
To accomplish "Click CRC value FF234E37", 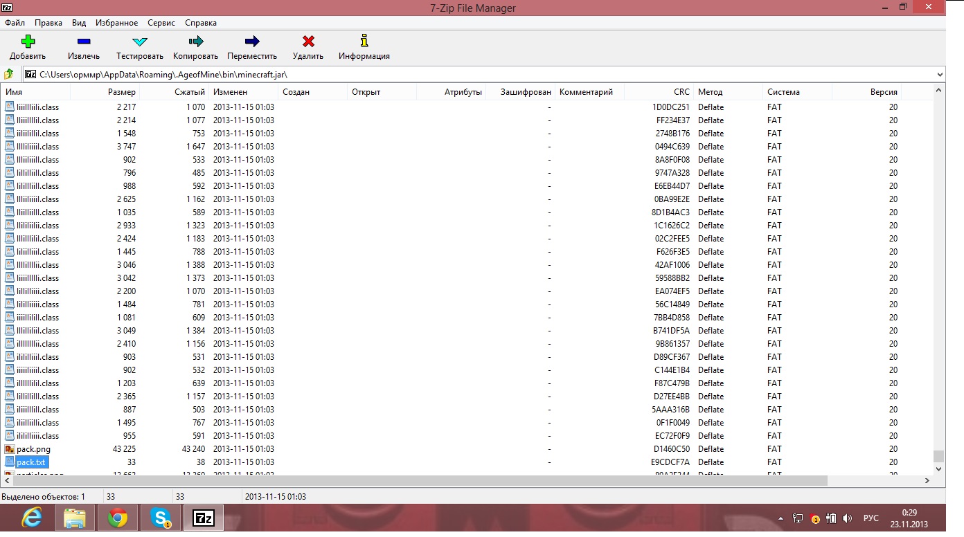I will click(x=673, y=120).
